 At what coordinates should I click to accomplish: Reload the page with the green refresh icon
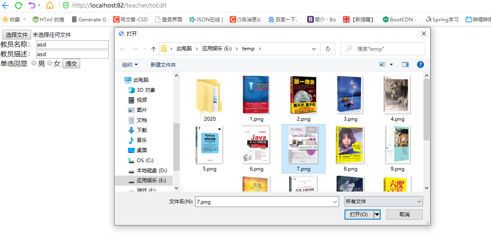[19, 5]
